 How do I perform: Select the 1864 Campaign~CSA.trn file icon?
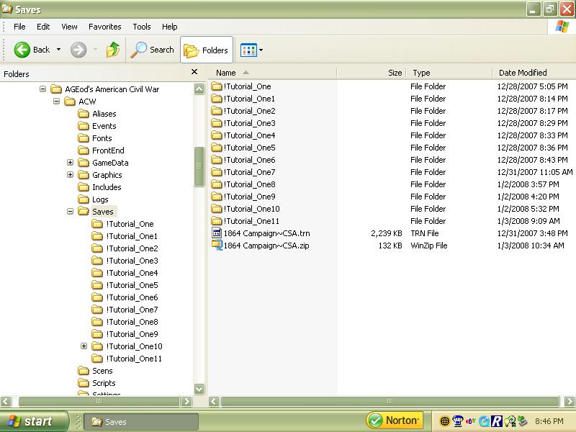(x=217, y=233)
